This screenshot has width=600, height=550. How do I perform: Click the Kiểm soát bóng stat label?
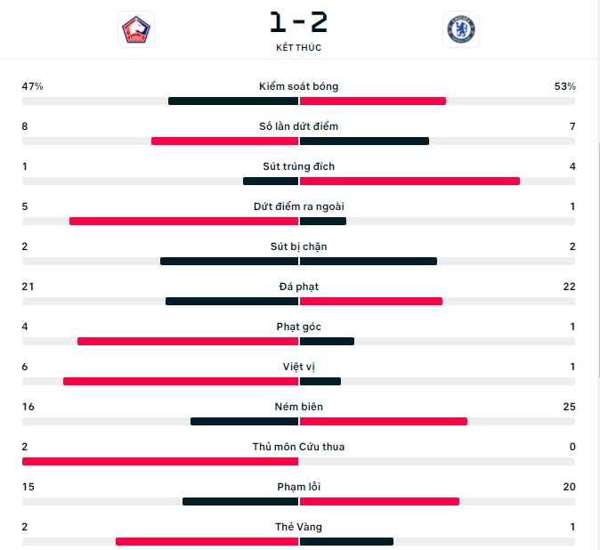coord(298,86)
